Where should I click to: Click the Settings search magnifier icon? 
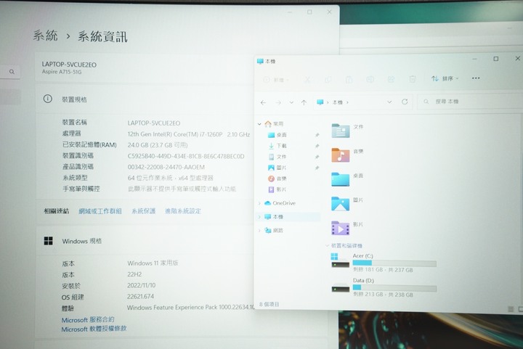(12, 72)
